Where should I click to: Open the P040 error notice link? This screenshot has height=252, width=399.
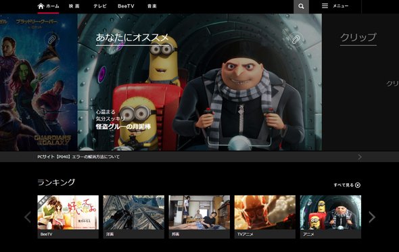(78, 157)
